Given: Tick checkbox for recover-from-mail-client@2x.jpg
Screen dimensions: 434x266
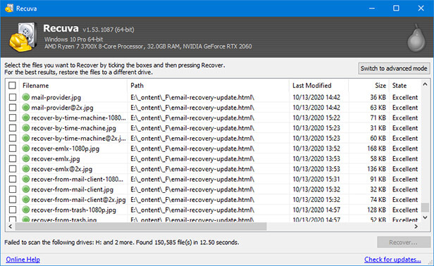Looking at the screenshot, I should pyautogui.click(x=13, y=199).
